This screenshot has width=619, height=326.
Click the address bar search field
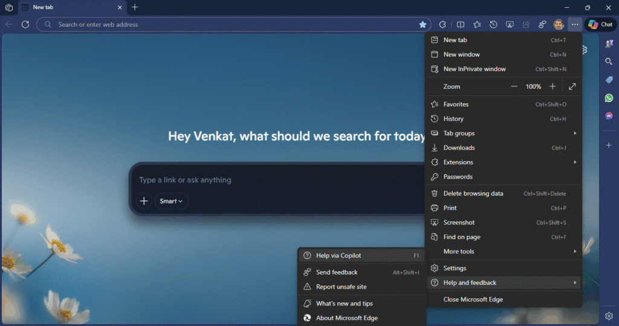pyautogui.click(x=233, y=24)
